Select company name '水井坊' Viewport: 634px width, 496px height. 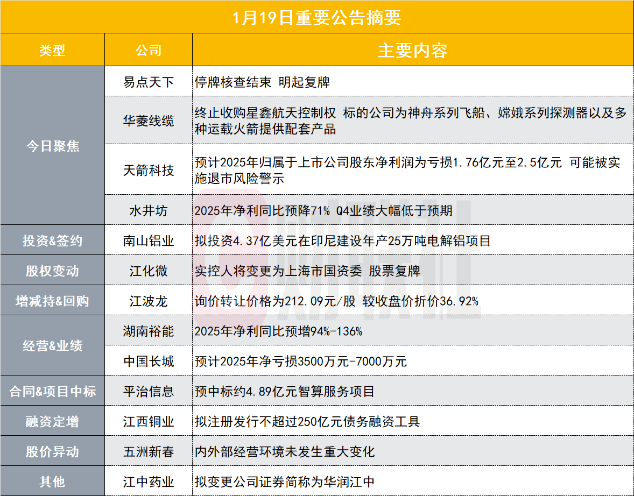(x=149, y=210)
